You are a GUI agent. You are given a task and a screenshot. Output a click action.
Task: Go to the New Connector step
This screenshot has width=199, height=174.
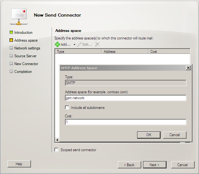coord(26,64)
